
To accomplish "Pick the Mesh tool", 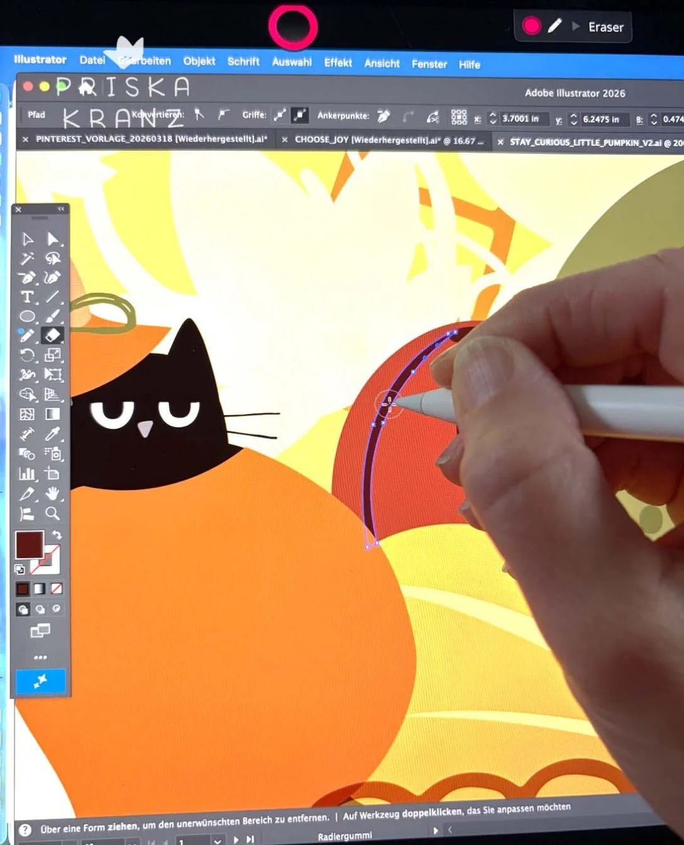I will click(x=27, y=414).
